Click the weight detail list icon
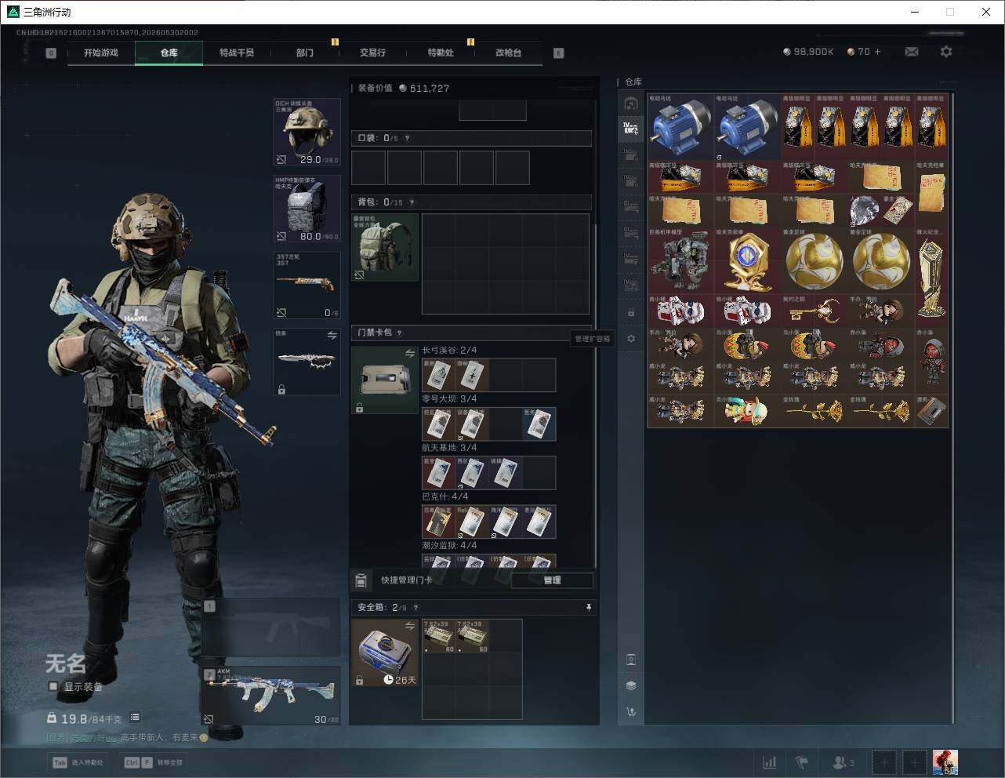The width and height of the screenshot is (1005, 778). pyautogui.click(x=135, y=717)
